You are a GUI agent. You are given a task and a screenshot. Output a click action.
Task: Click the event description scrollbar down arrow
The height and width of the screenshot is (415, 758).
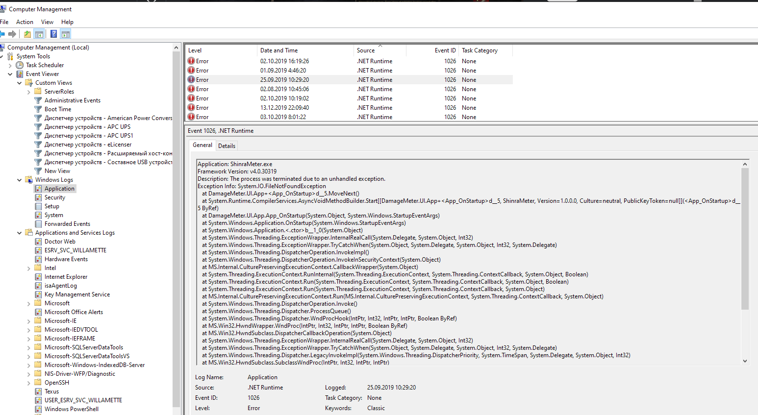(x=745, y=361)
